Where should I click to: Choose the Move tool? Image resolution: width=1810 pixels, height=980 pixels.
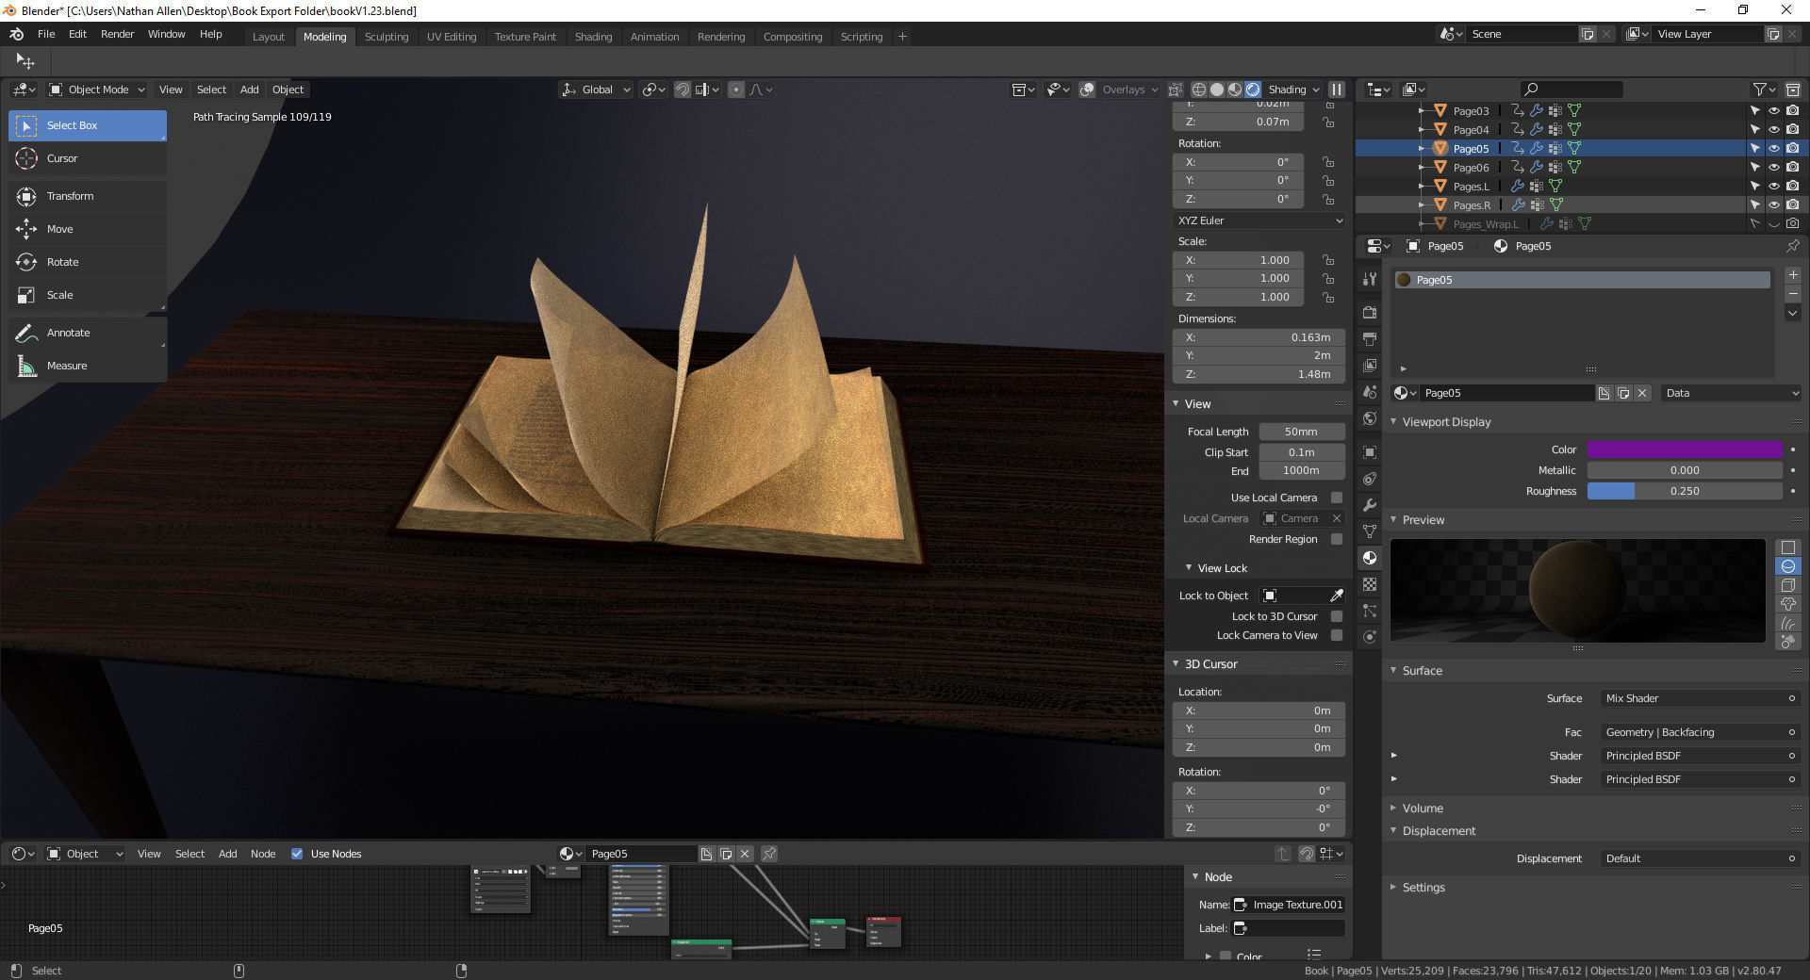[x=88, y=229]
